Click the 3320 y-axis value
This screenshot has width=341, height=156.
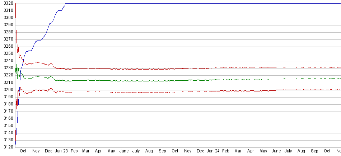(8, 4)
